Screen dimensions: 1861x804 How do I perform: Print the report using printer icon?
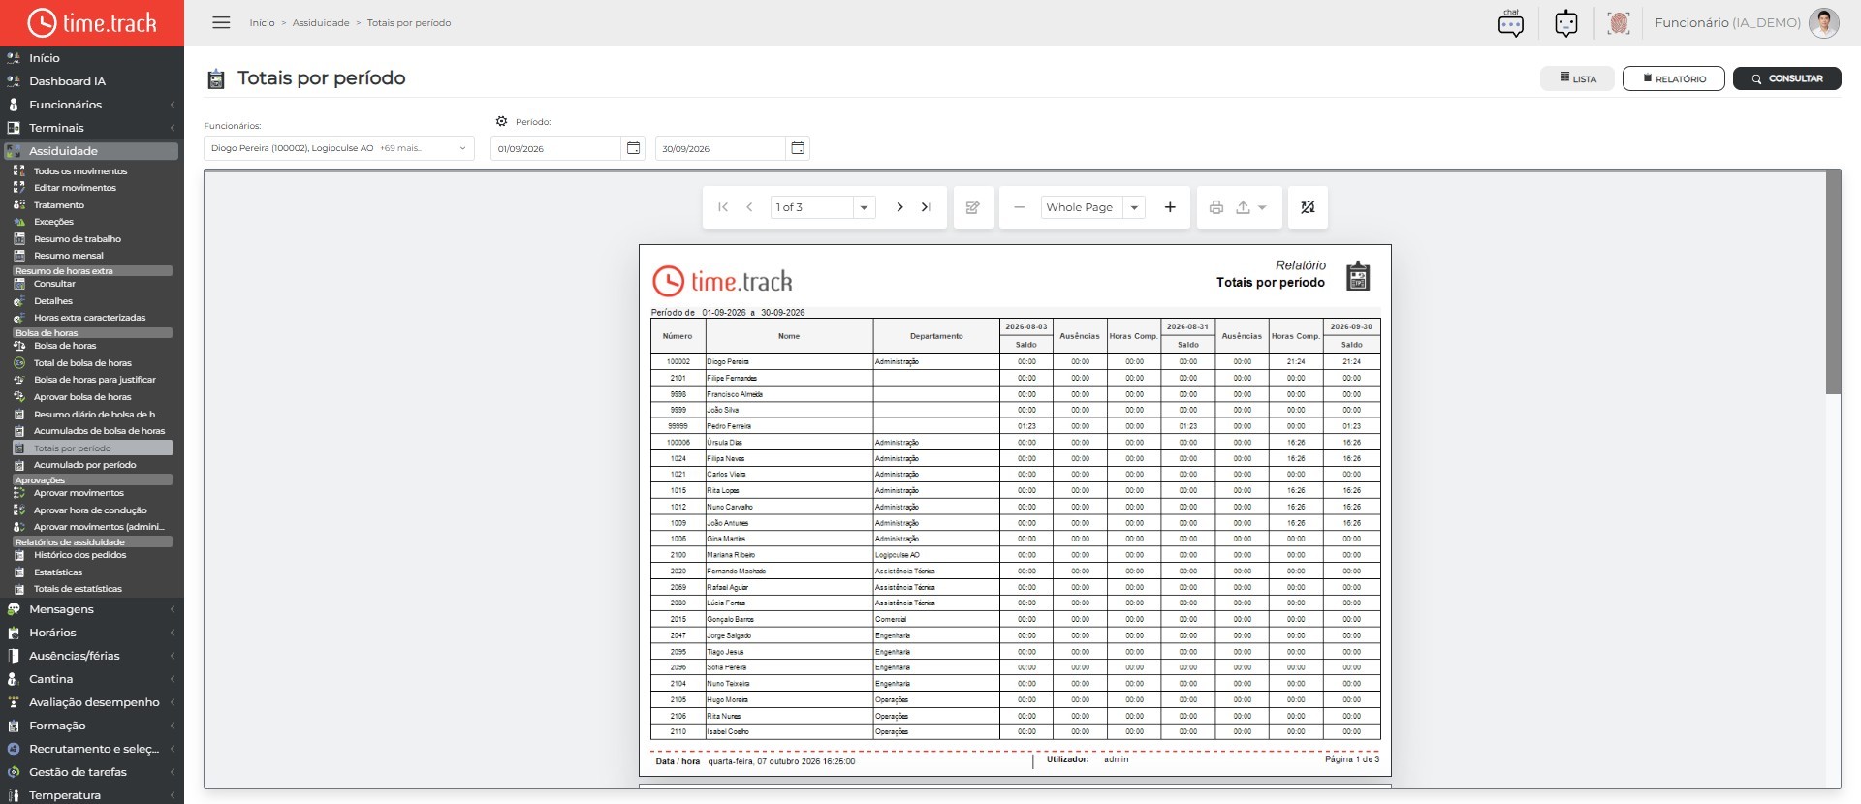tap(1216, 207)
